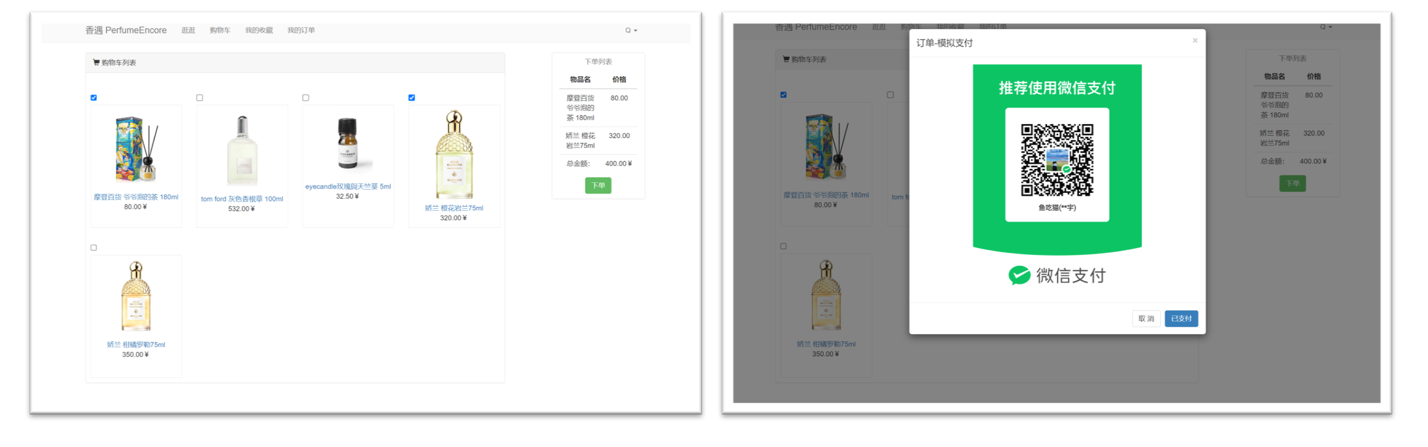Open the 娇兰 橙花岩兰75ml product link
This screenshot has height=447, width=1428.
coord(454,208)
